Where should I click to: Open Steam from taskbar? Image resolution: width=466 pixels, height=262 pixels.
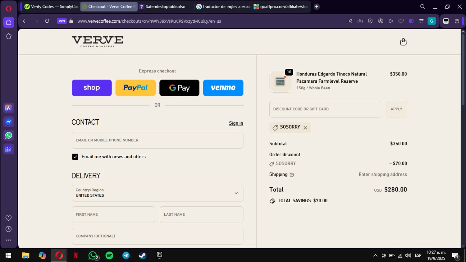[143, 255]
